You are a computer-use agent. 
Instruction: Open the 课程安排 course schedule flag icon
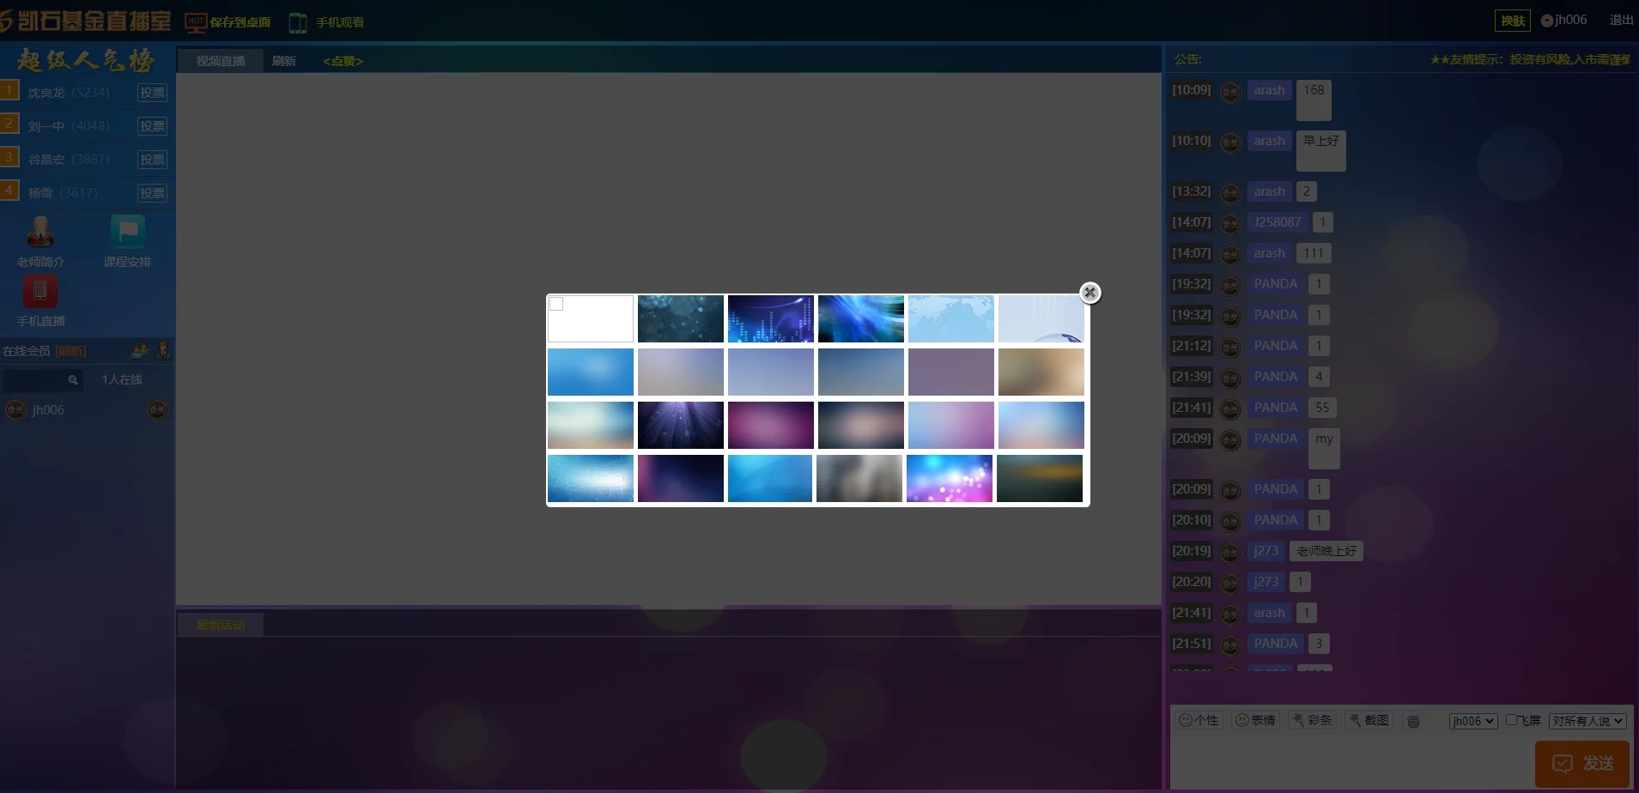127,233
